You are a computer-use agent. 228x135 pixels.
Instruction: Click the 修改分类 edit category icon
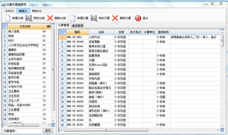[x=29, y=18]
